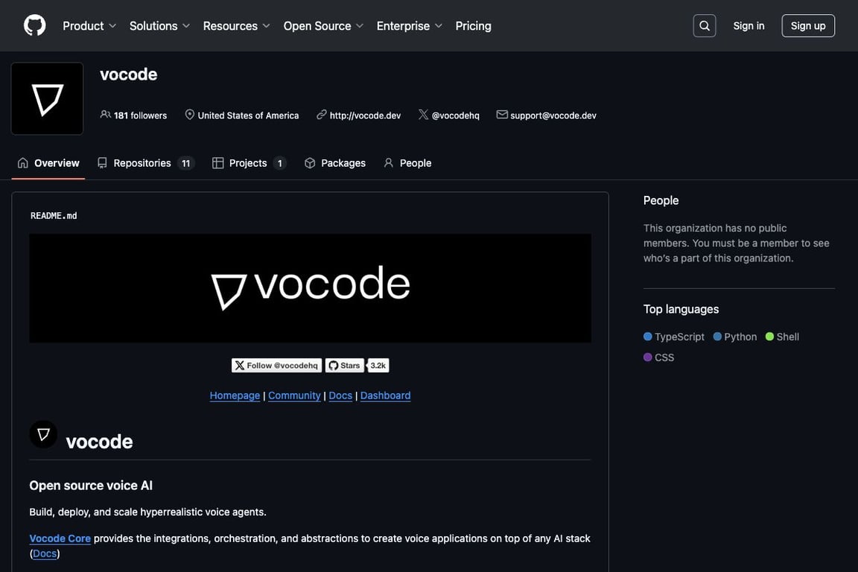Click the GitHub logo icon
The width and height of the screenshot is (858, 572).
(x=34, y=26)
